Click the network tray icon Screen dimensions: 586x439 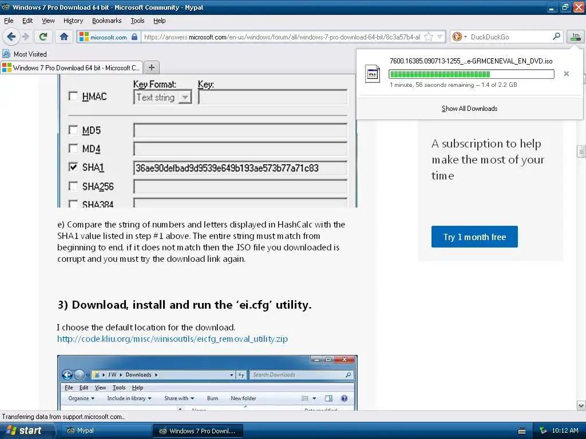click(x=543, y=430)
